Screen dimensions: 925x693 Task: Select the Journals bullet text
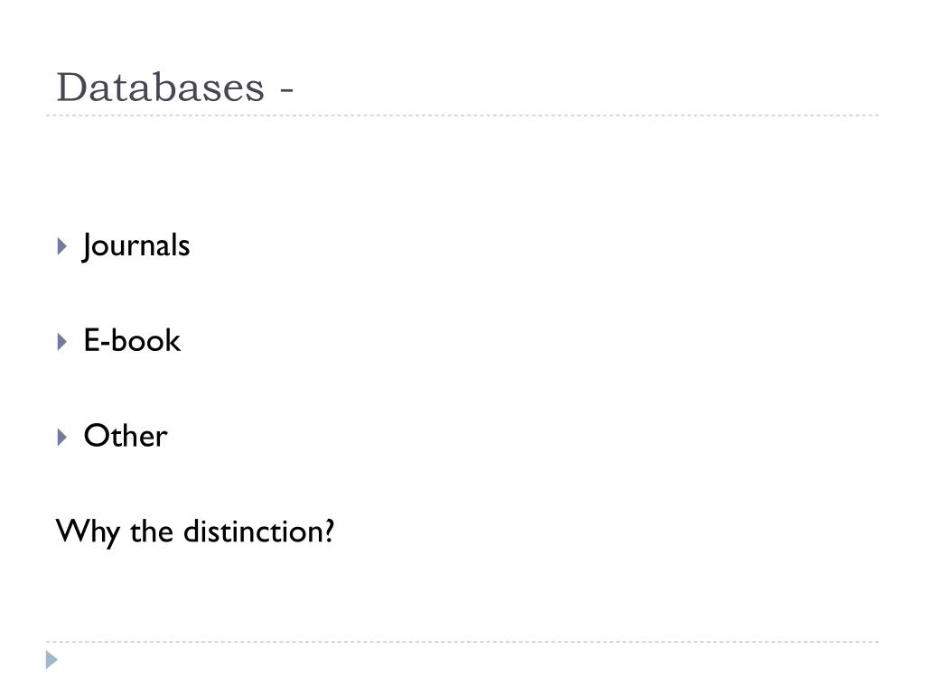(136, 245)
